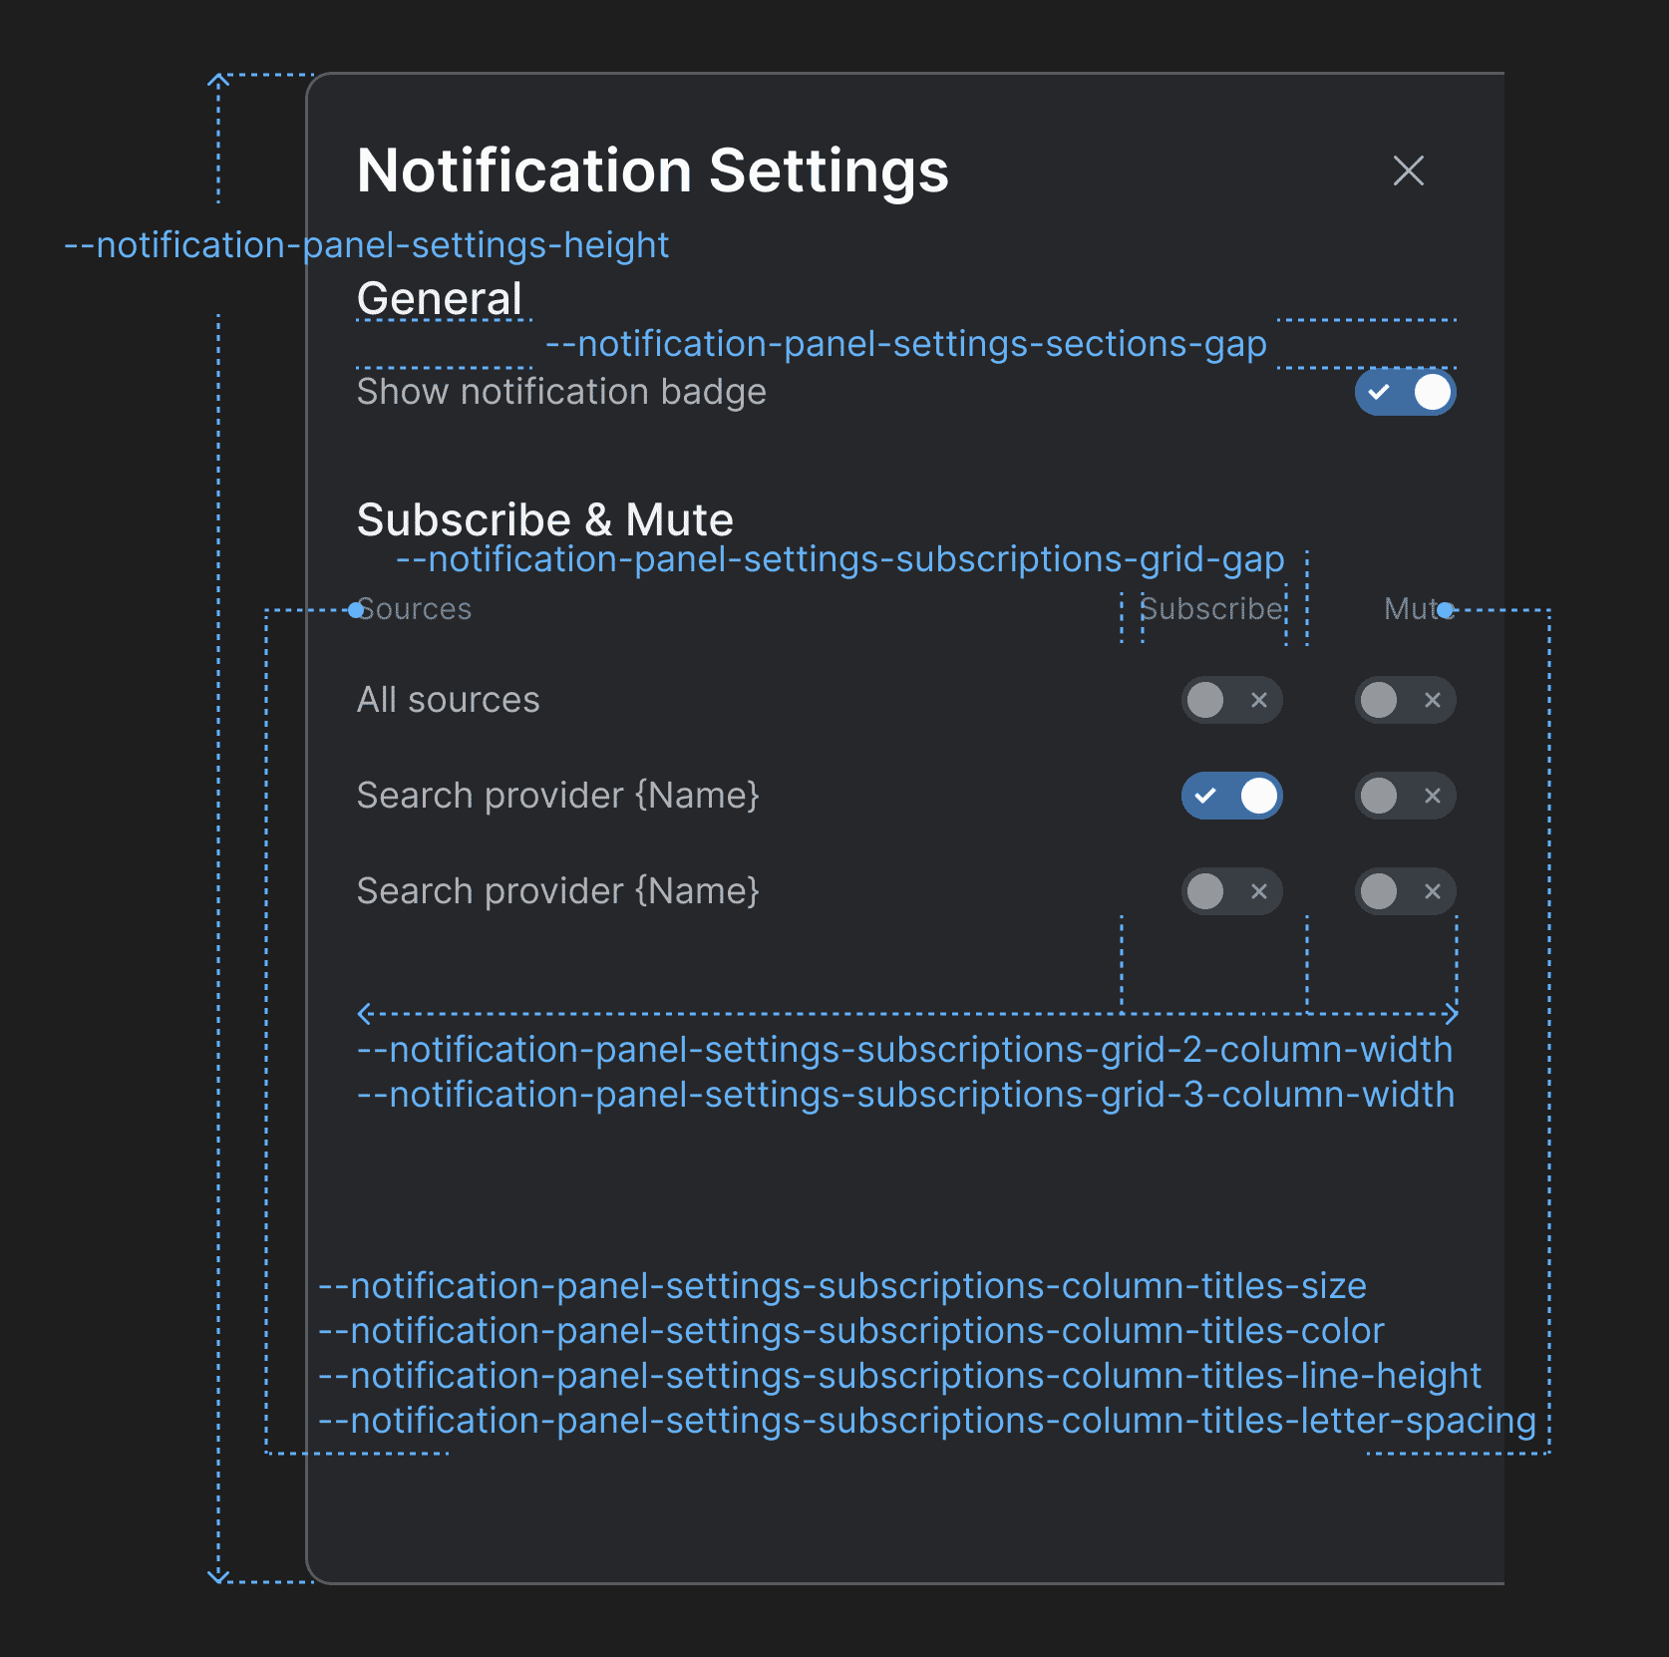Click the Sources column title
Viewport: 1669px width, 1657px height.
click(x=416, y=609)
